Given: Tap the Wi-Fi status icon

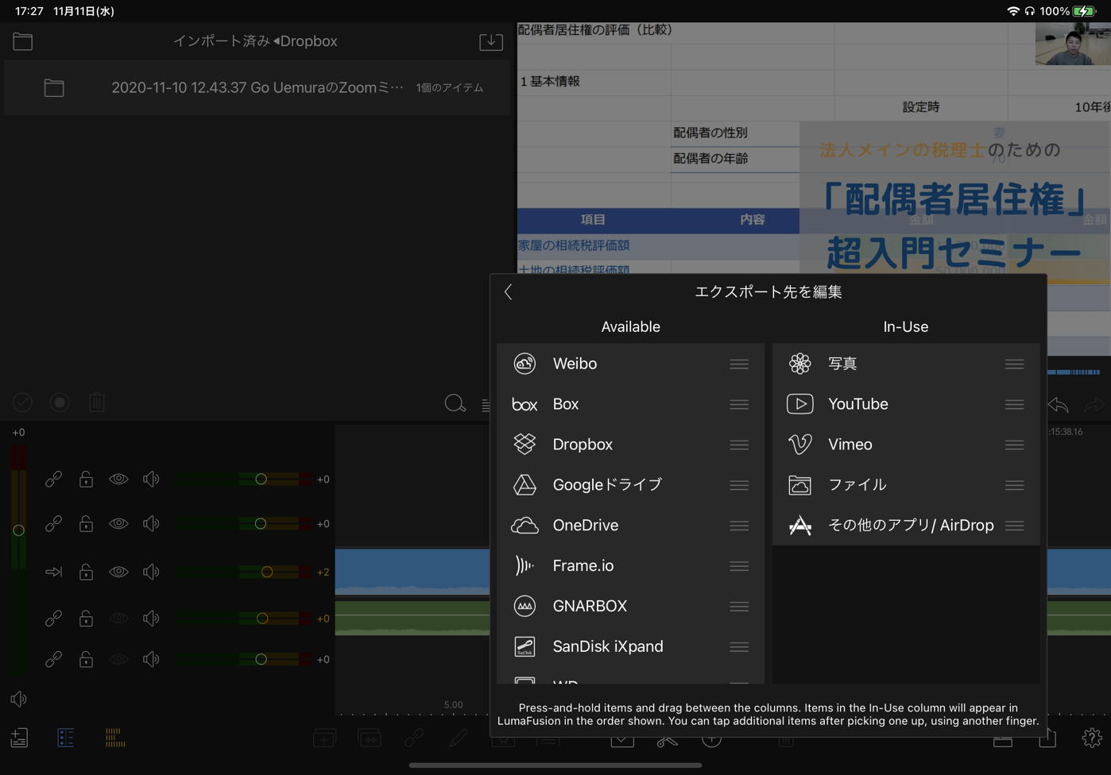Looking at the screenshot, I should pyautogui.click(x=1013, y=11).
